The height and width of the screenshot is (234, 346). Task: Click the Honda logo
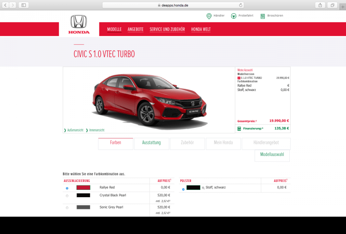79,24
